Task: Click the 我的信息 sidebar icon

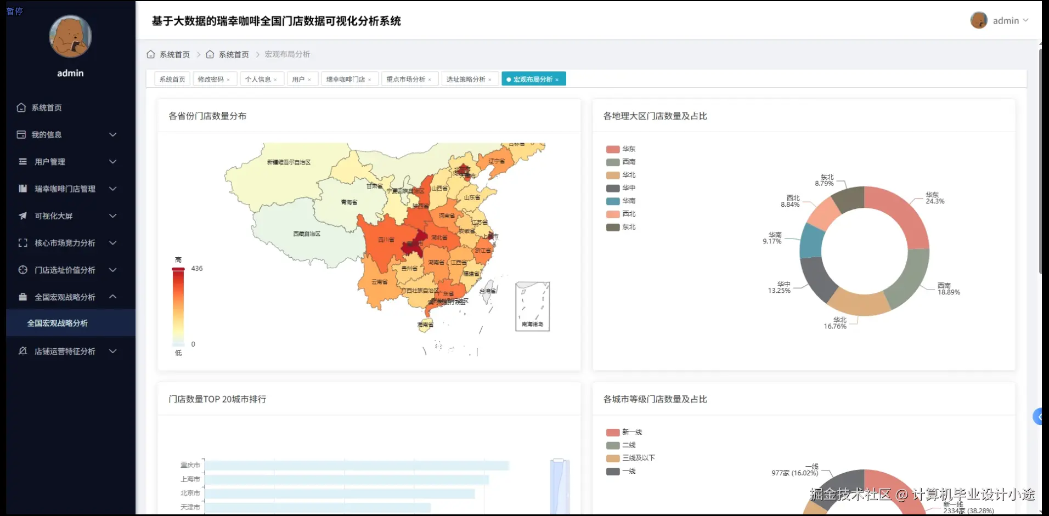Action: 21,134
